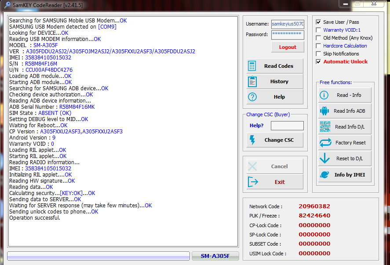Click the exit arrow icon on Exit
The image size is (390, 265).
(x=253, y=182)
